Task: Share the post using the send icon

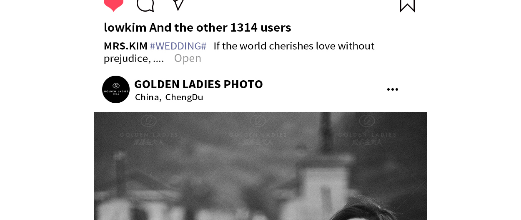Action: coord(178,5)
